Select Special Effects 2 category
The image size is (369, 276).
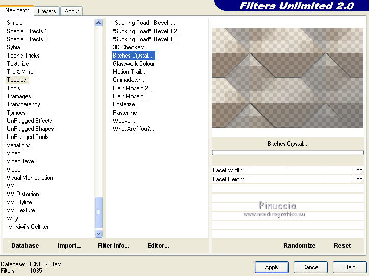click(x=27, y=39)
